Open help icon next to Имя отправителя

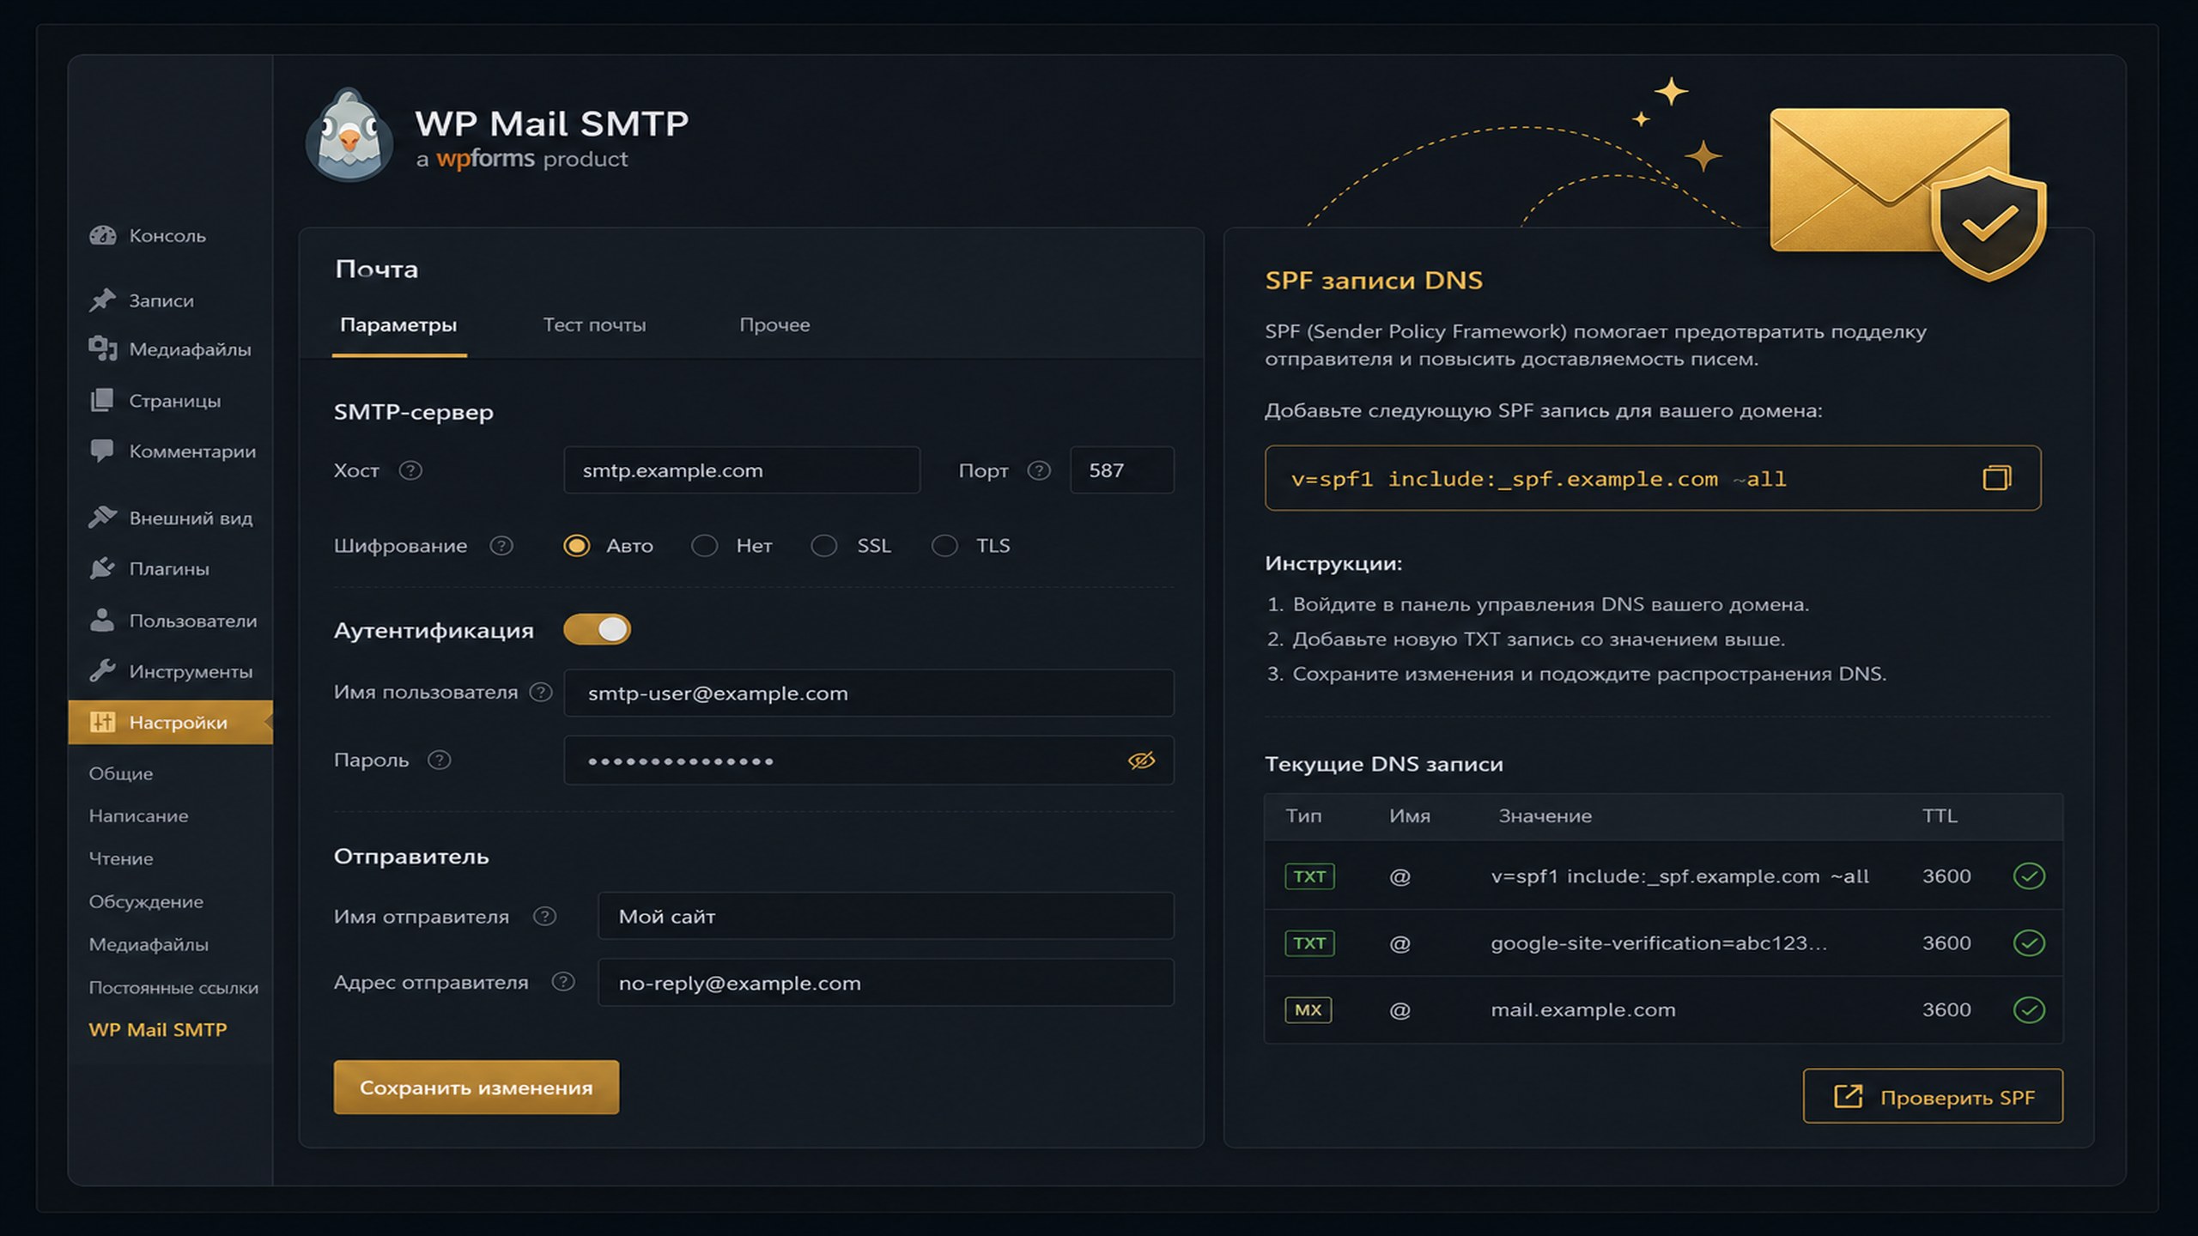[544, 917]
